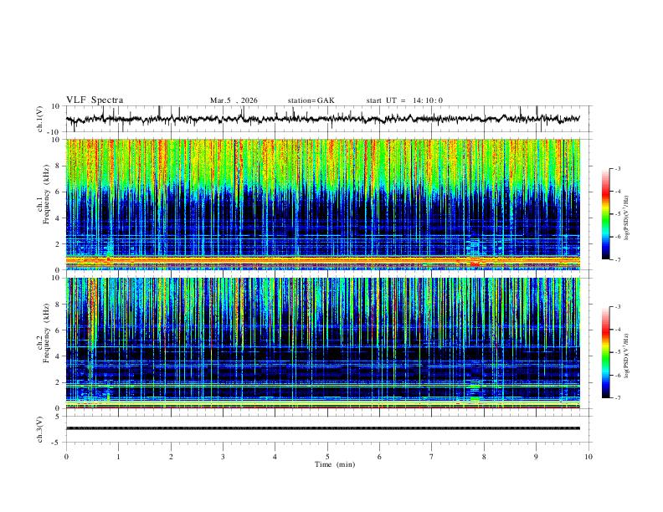Select the date text 'Mar.5 , 2026'
This screenshot has height=512, width=663.
tap(234, 100)
